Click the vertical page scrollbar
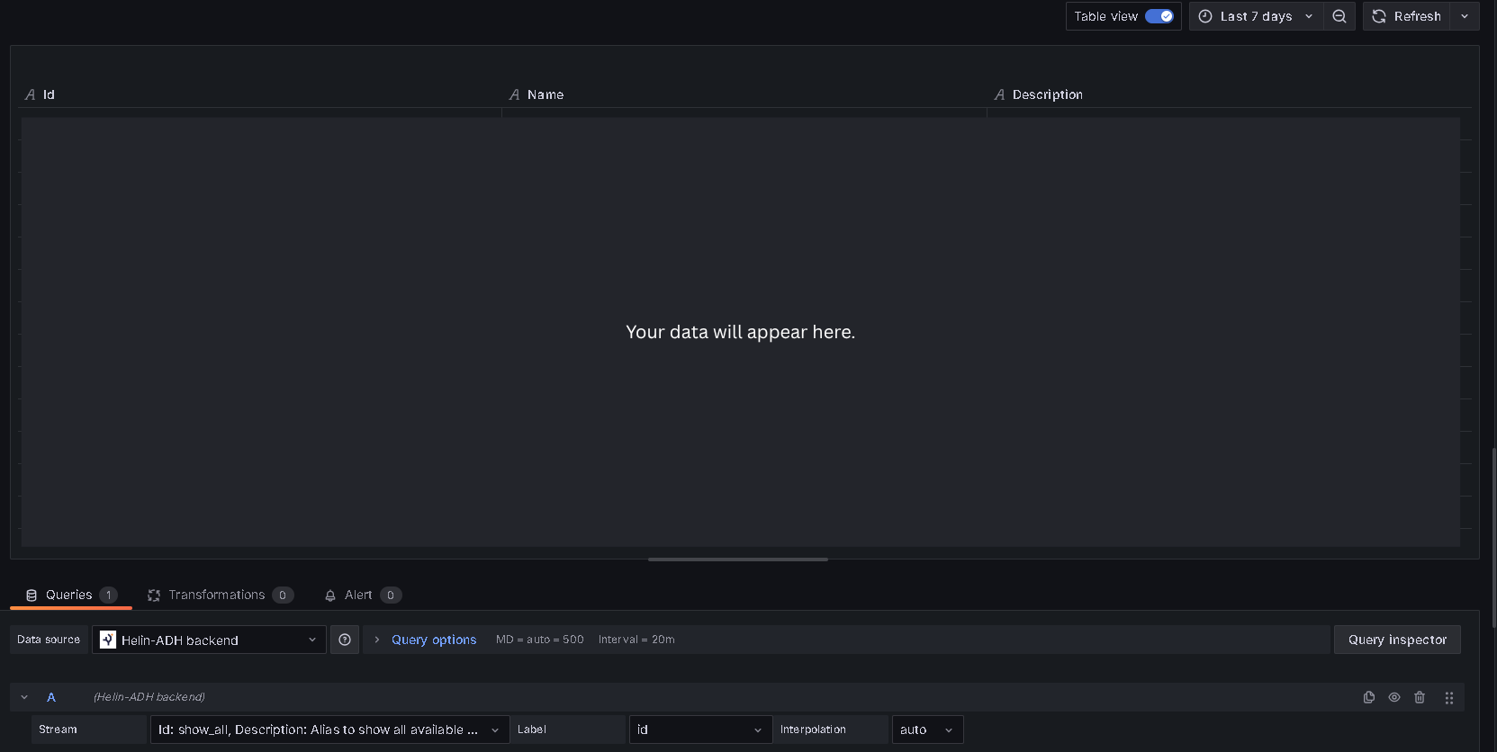The width and height of the screenshot is (1497, 752). [x=1493, y=538]
